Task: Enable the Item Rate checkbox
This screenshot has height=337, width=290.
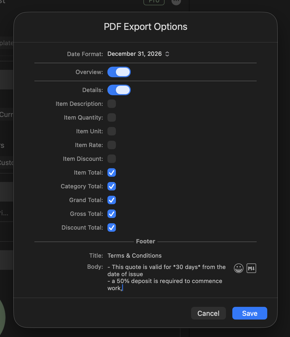Action: 112,145
